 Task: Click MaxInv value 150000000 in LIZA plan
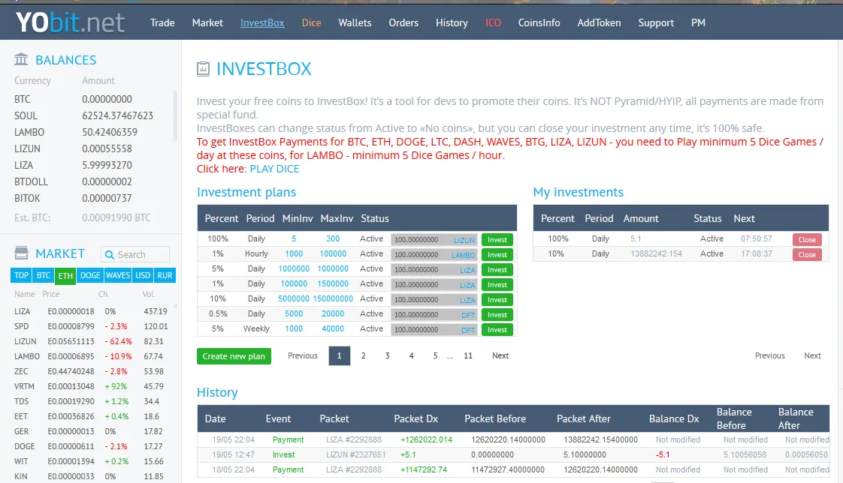coord(334,299)
